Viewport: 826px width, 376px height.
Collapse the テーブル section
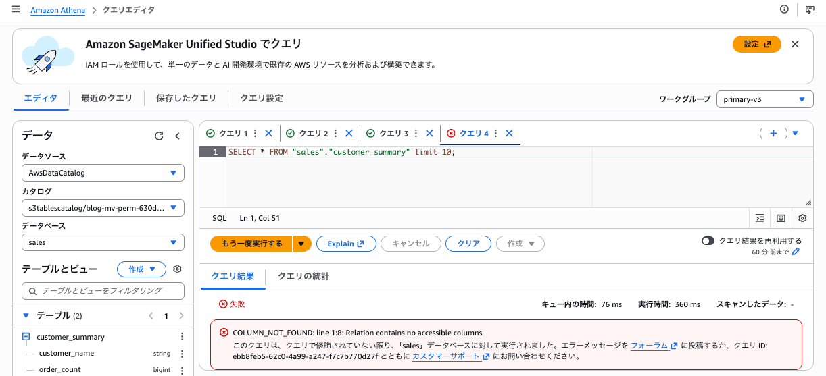[26, 315]
